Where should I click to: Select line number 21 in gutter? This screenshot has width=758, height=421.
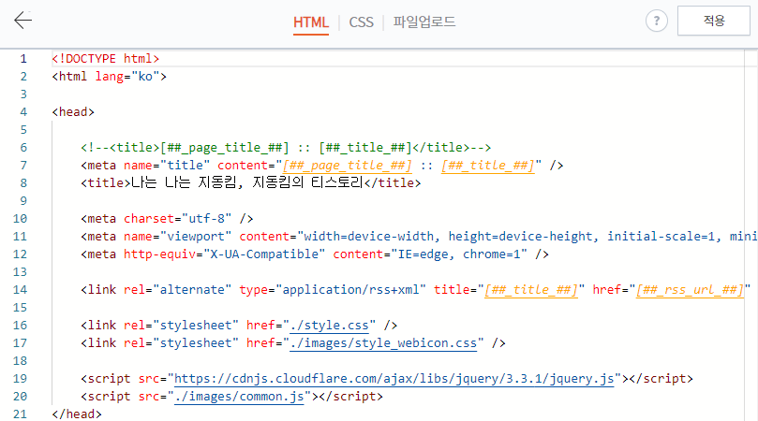(20, 414)
